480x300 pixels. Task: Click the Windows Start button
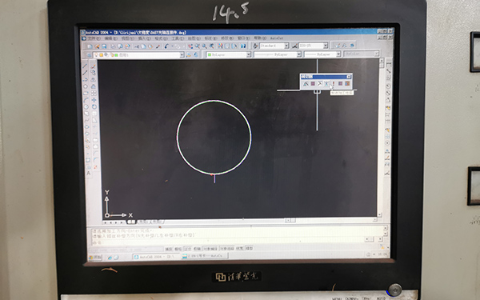click(95, 257)
